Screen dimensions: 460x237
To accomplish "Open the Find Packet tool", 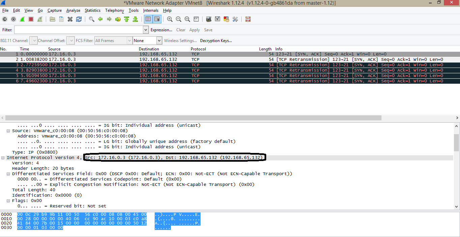I will [x=91, y=19].
